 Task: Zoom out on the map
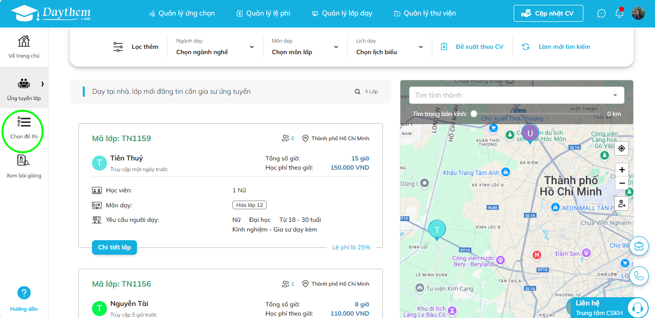coord(622,184)
